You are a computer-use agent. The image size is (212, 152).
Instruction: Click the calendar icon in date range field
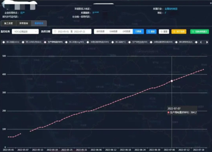(55, 31)
